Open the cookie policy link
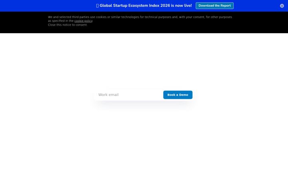This screenshot has width=288, height=180. 83,21
